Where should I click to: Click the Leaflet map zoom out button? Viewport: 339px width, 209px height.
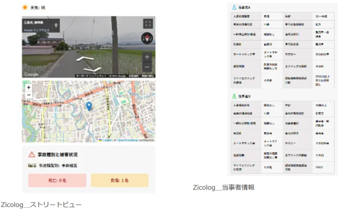pyautogui.click(x=29, y=95)
